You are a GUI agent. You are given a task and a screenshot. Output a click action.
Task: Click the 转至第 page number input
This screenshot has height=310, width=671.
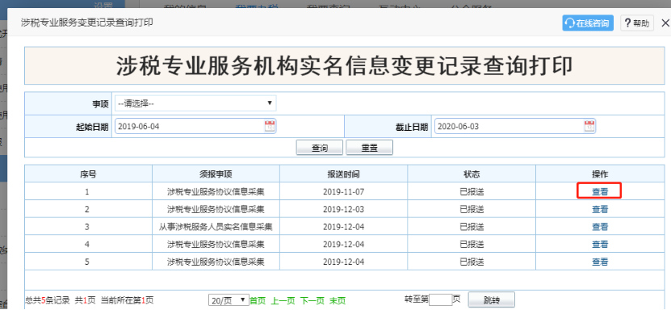pos(440,300)
